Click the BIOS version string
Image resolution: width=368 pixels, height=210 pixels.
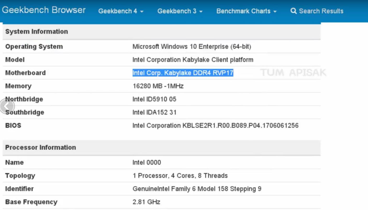[x=215, y=126]
